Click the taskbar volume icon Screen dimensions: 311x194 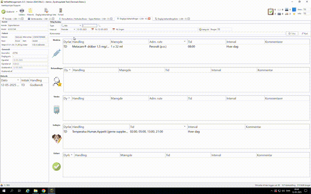[283, 191]
